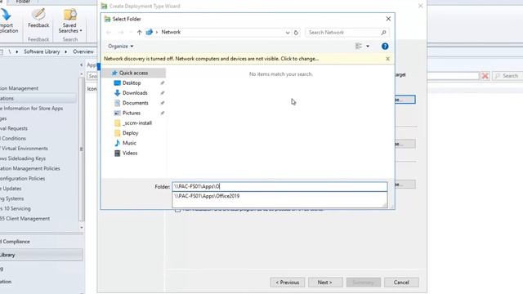
Task: Select Windows Sideloading Keys node
Action: point(23,158)
